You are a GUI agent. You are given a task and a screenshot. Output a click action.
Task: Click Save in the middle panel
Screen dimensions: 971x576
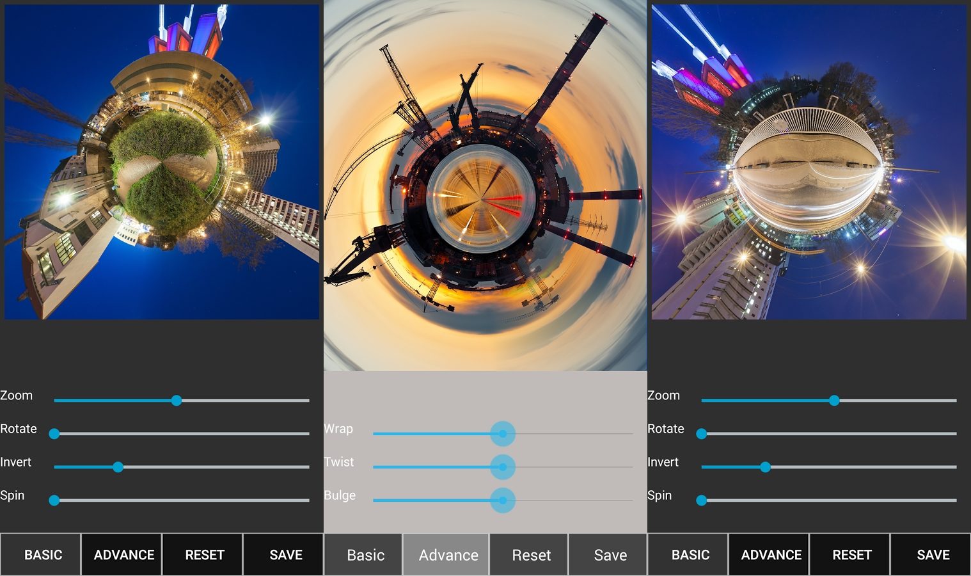click(x=608, y=554)
